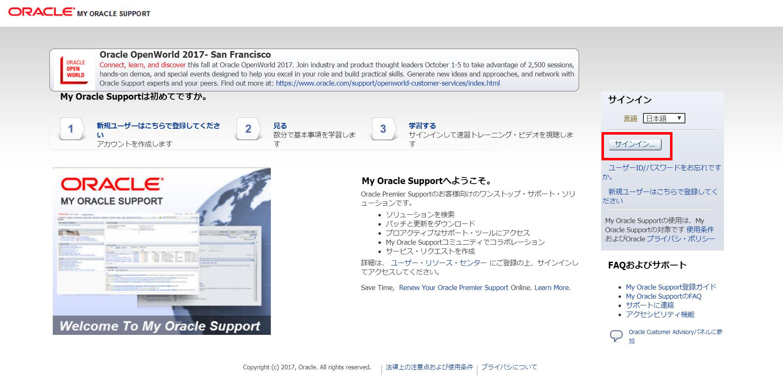Open the ユーザー・リソース・センター link
783x376 pixels.
(x=439, y=263)
